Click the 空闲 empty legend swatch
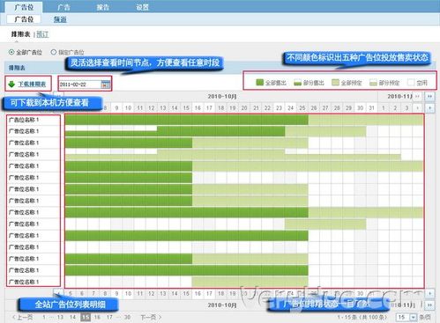440x323 pixels. [411, 83]
